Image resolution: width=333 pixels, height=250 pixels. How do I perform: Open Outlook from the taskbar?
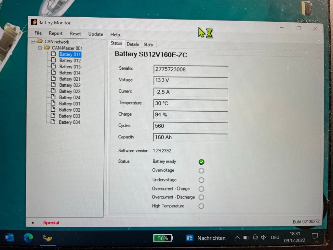pyautogui.click(x=9, y=238)
